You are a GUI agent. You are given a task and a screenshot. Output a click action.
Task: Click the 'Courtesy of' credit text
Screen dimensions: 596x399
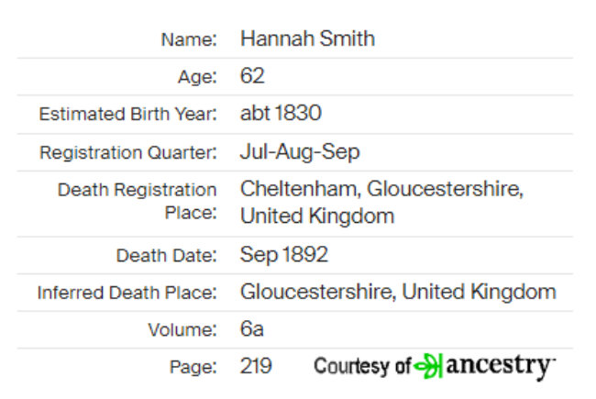click(x=362, y=366)
